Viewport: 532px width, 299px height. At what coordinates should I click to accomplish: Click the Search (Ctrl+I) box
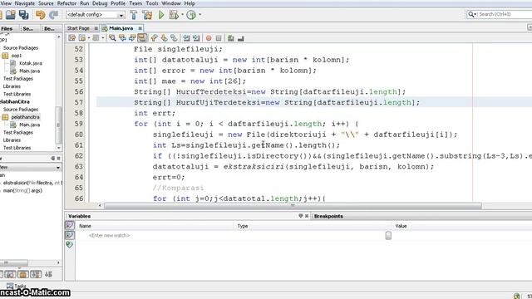pos(499,14)
